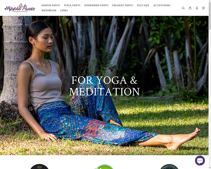Click the scrollbar down arrow

click(x=210, y=168)
